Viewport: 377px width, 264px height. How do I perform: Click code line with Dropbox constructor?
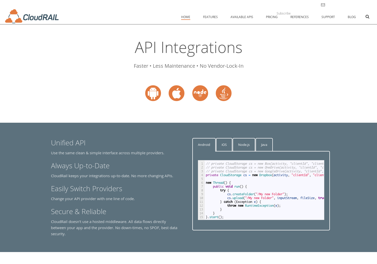click(265, 175)
